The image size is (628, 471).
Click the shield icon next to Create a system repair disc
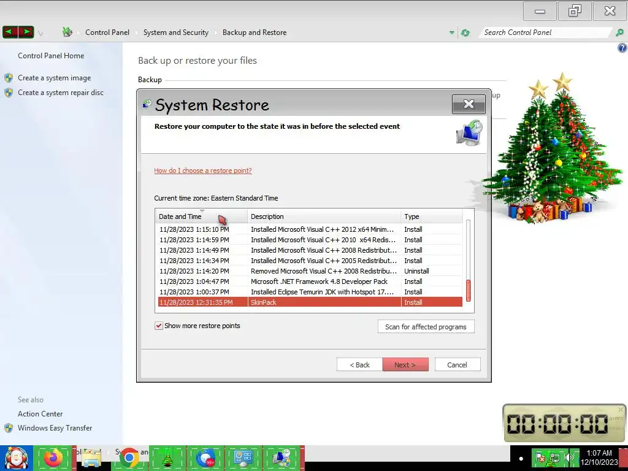click(x=9, y=93)
